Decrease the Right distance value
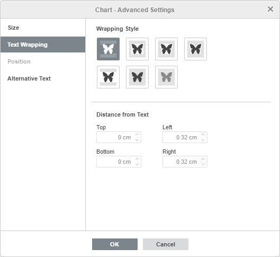Screen dimensions: 280x257 [203, 164]
